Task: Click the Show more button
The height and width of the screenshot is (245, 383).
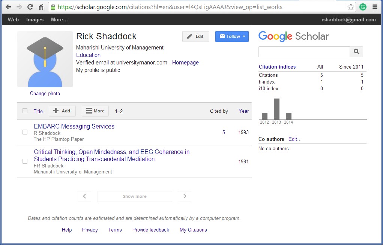Action: [x=135, y=196]
